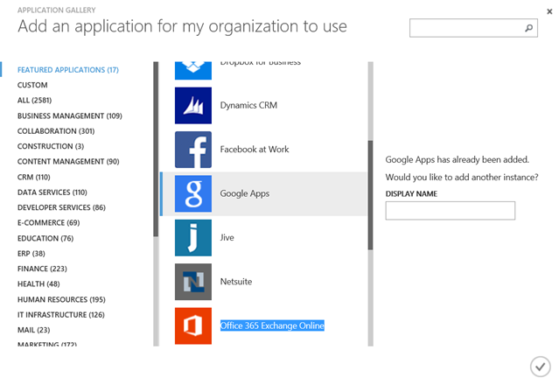
Task: Select the All (2581) category
Action: point(35,100)
